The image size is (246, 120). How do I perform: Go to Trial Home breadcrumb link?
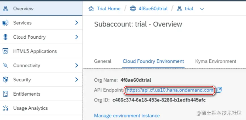coord(109,9)
